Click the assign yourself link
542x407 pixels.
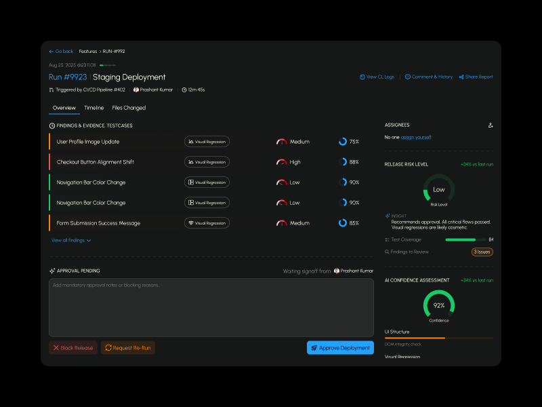click(x=416, y=137)
